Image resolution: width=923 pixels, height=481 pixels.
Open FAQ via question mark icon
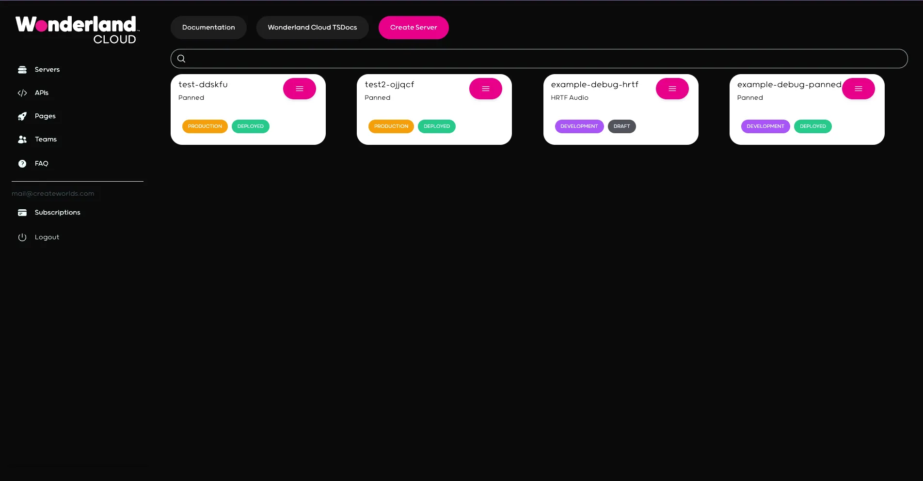tap(22, 163)
